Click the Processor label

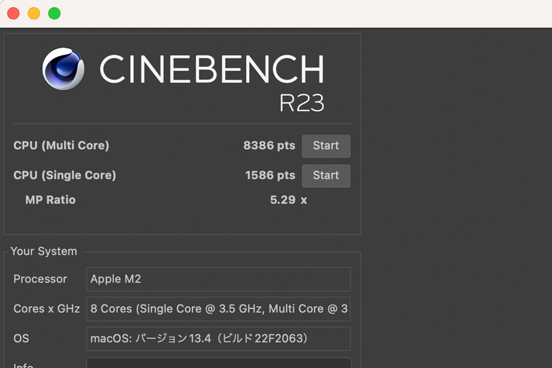coord(40,279)
